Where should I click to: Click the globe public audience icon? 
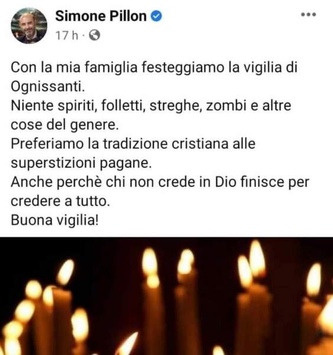pyautogui.click(x=94, y=35)
